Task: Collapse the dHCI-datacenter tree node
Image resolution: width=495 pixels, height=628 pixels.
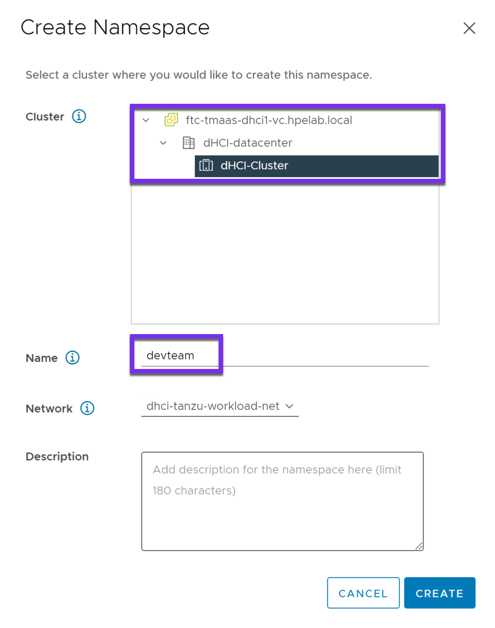Action: pyautogui.click(x=163, y=143)
